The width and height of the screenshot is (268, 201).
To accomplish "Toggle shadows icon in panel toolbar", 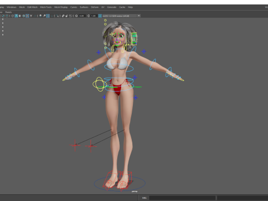I will coord(35,16).
